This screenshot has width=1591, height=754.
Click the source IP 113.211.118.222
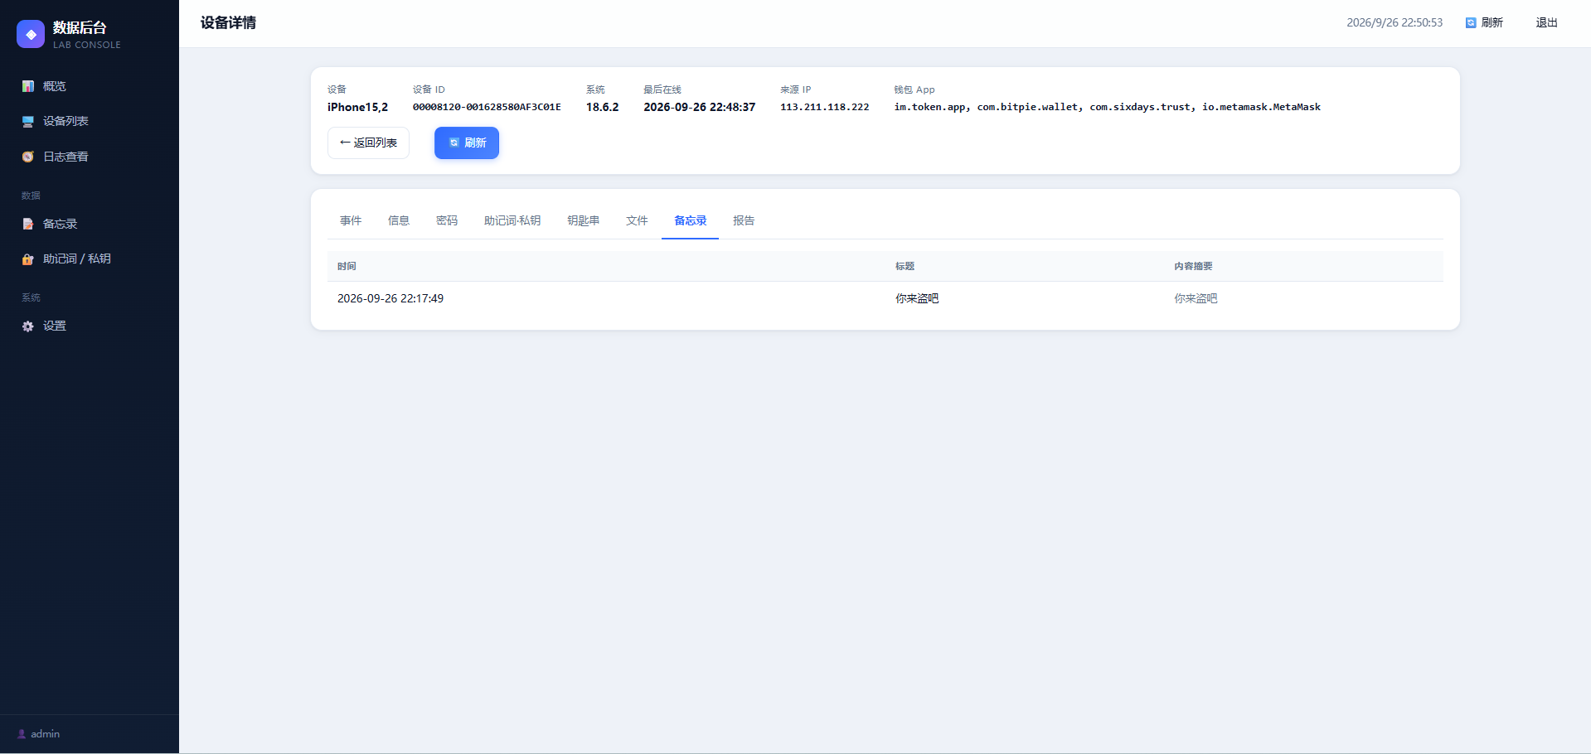pyautogui.click(x=824, y=107)
